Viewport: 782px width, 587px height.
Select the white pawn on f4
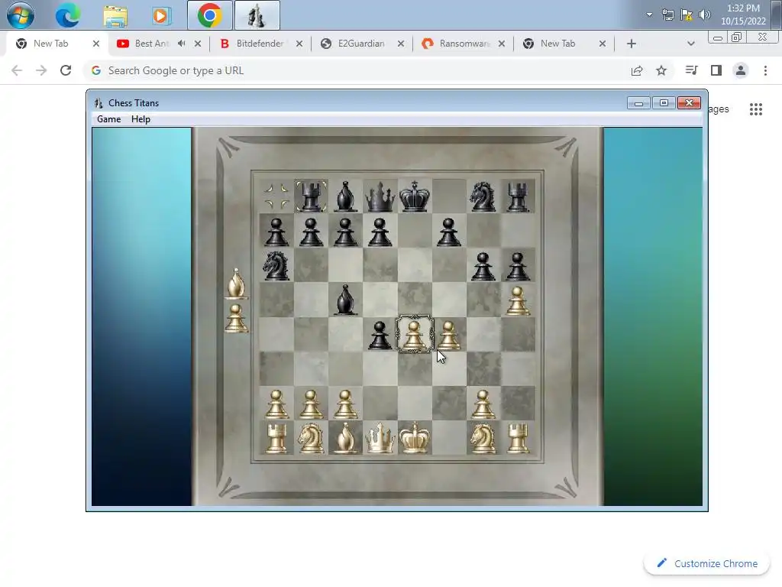click(448, 334)
